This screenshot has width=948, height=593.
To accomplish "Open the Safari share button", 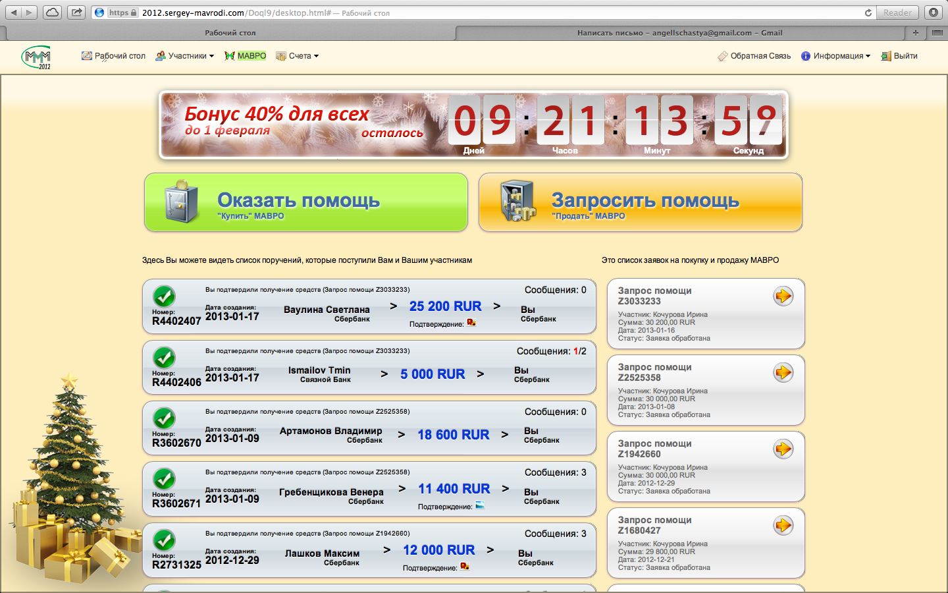I will (76, 13).
